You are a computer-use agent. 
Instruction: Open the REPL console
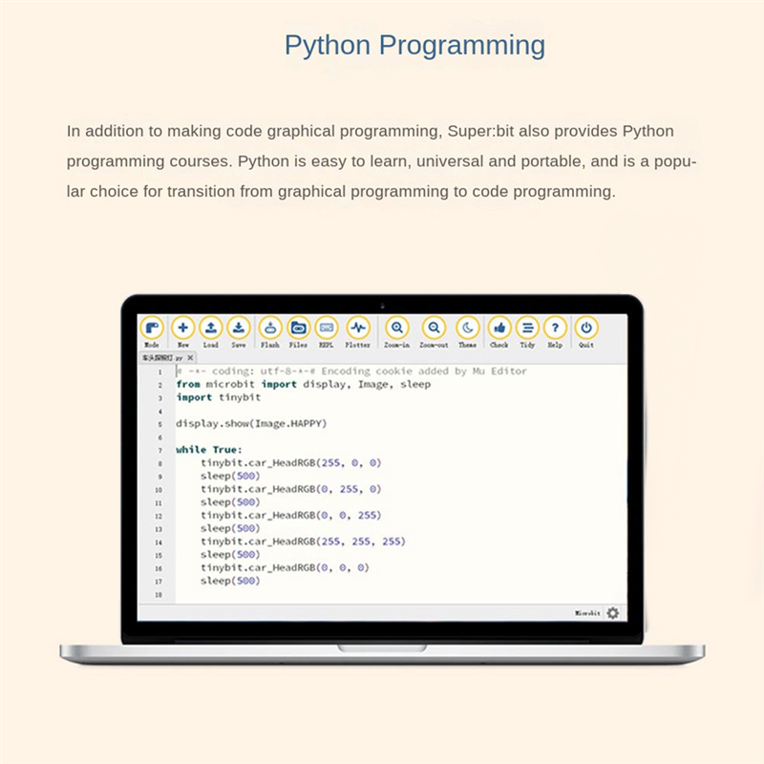pos(326,328)
